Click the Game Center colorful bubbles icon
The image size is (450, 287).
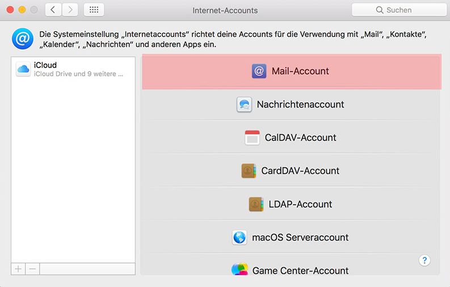239,269
